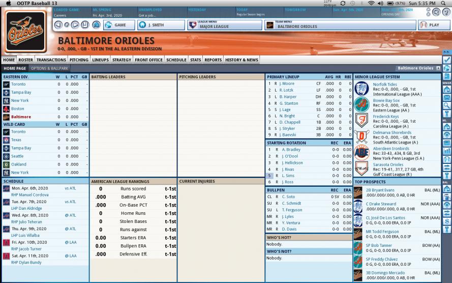The image size is (452, 283).
Task: Open the Team Menu BALTIMORE ORIOLES
Action: coord(341,25)
